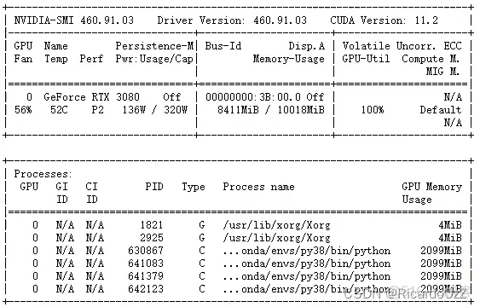Click the Persistence-M column header
The image size is (480, 307).
(x=154, y=46)
